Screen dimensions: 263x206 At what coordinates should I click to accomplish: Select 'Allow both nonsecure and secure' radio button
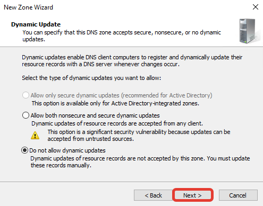(x=26, y=115)
